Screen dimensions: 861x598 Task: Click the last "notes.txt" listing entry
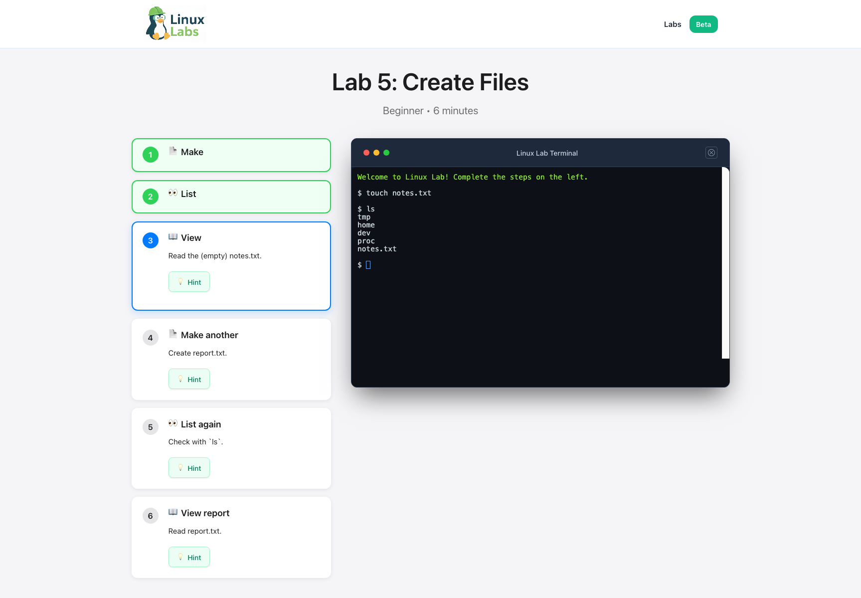click(377, 249)
